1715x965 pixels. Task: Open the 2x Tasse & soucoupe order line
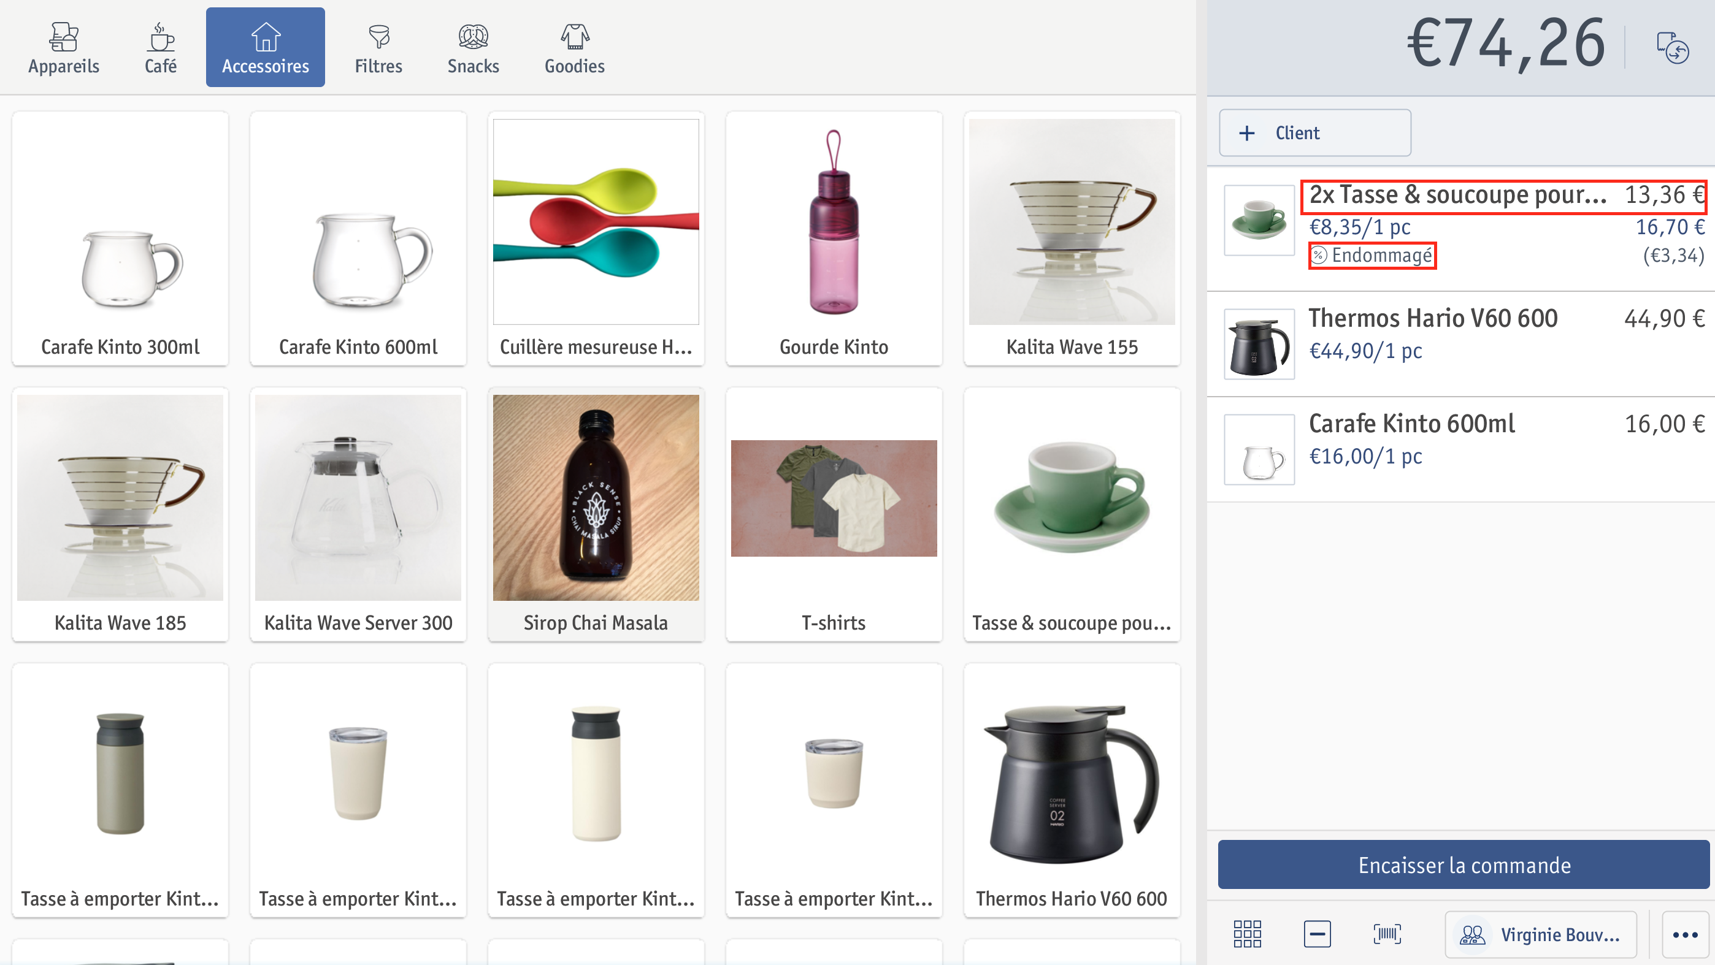[1461, 228]
